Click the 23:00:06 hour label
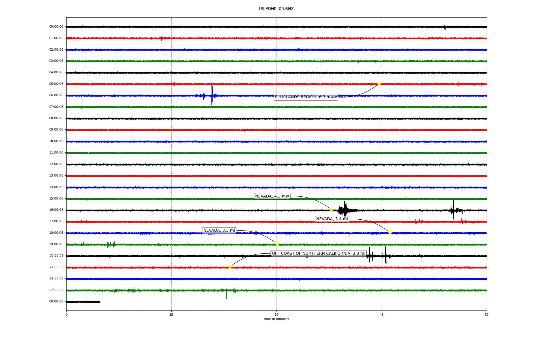553x345 pixels. pos(56,290)
